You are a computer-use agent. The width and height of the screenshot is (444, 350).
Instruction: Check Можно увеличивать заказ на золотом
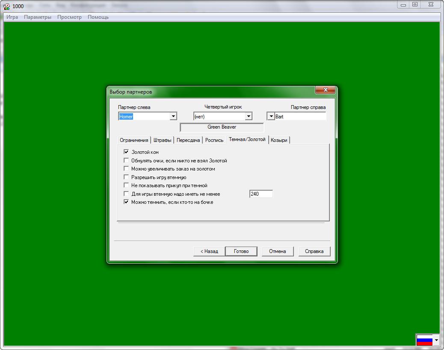126,169
